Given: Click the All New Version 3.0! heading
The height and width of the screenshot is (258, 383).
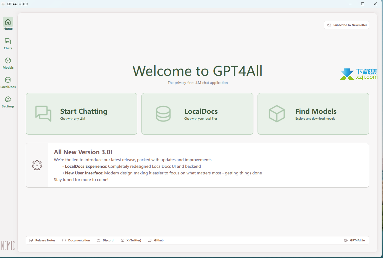Looking at the screenshot, I should (x=83, y=152).
